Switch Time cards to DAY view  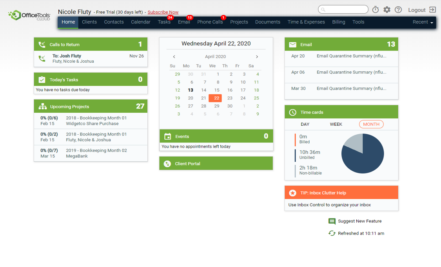305,124
